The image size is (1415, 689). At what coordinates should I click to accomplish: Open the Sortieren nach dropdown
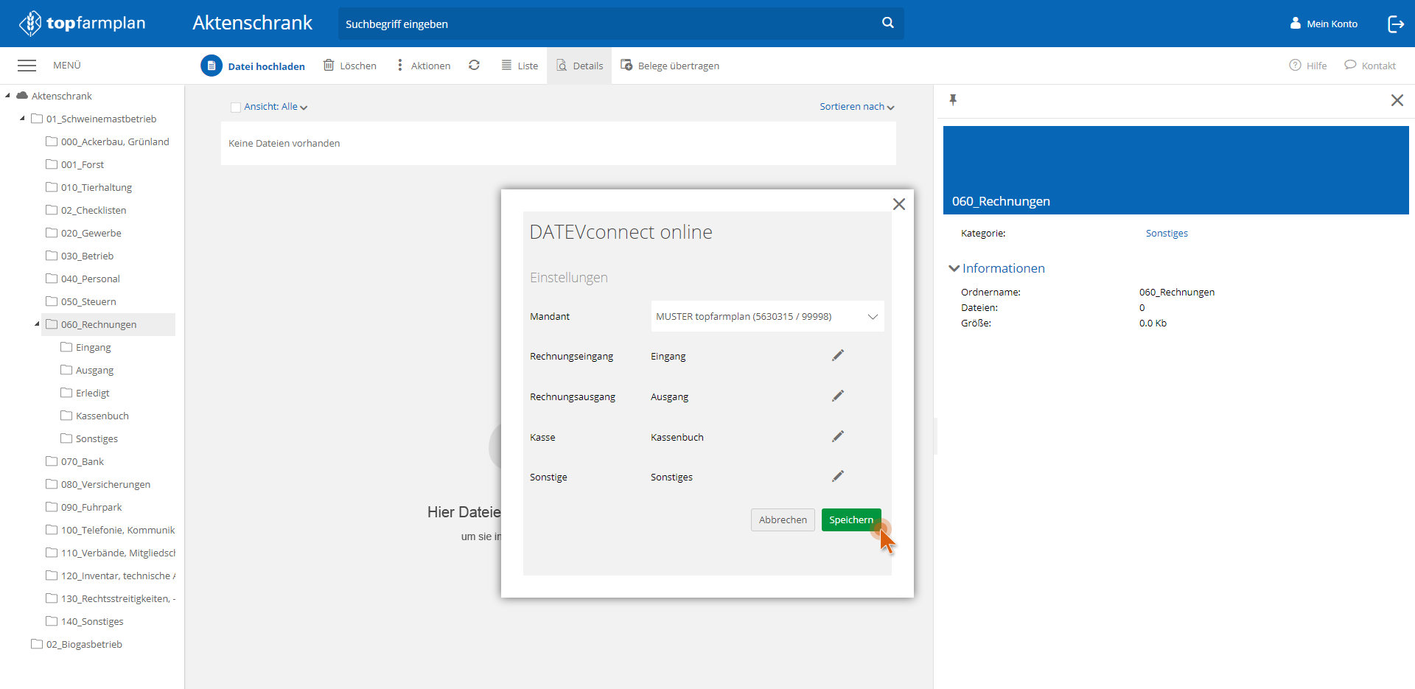857,107
